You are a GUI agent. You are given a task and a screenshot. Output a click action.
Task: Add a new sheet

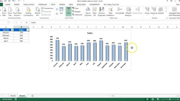pos(33,96)
